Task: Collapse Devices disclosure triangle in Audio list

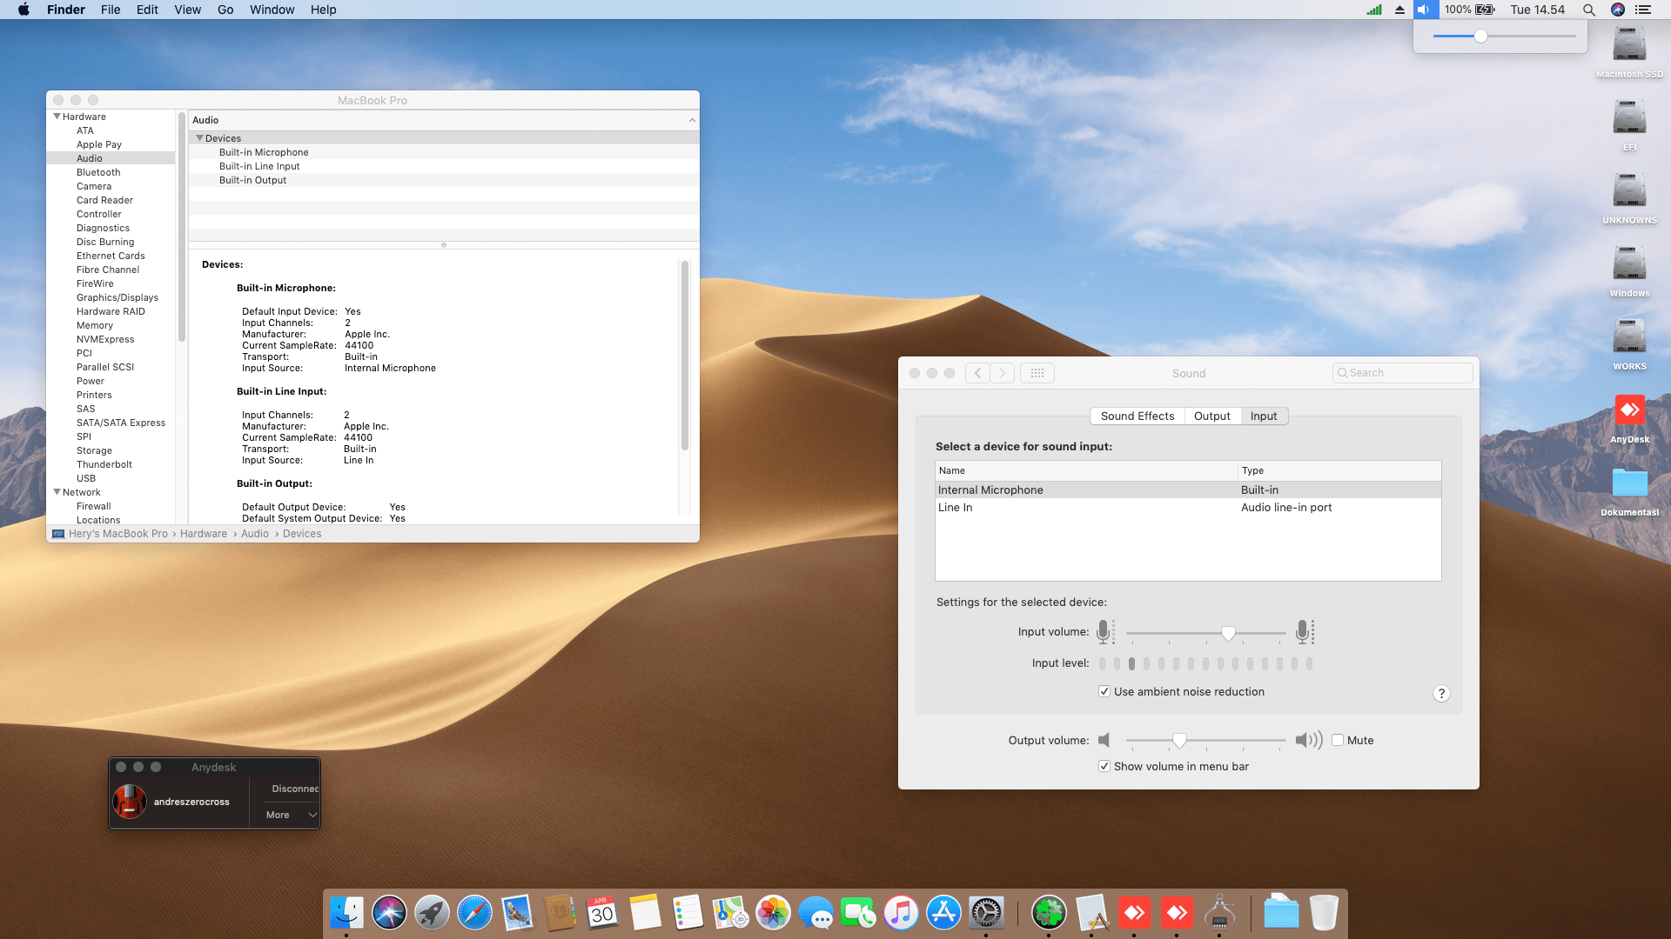Action: click(199, 137)
